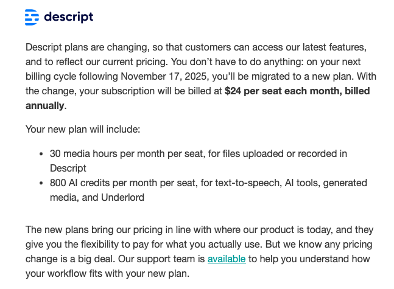Click the second bullet point marker
The height and width of the screenshot is (289, 394).
pos(41,184)
